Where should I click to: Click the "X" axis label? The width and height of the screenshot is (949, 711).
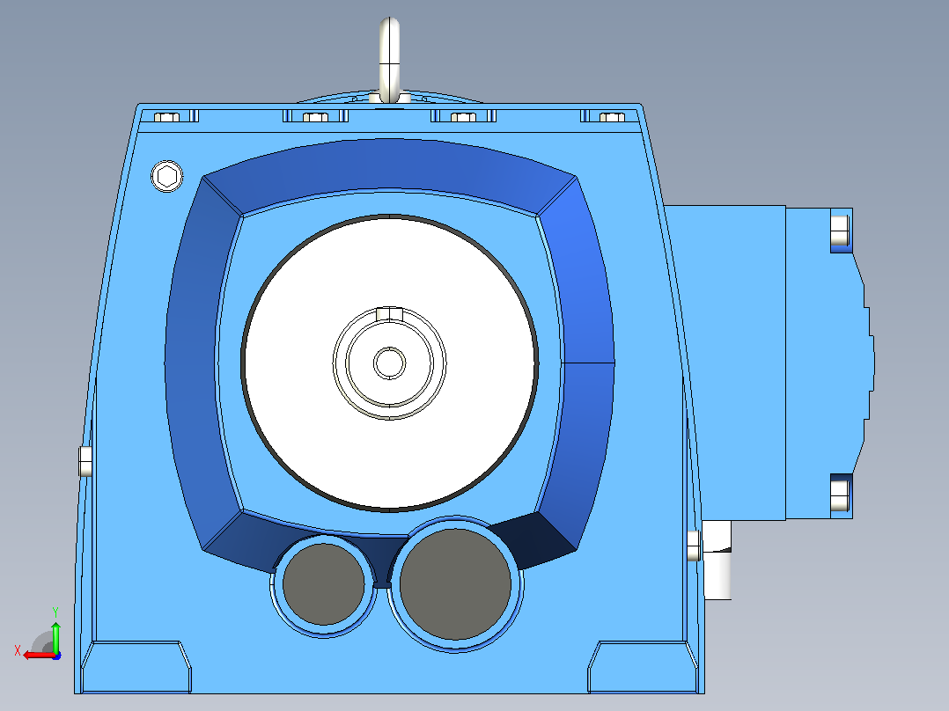pyautogui.click(x=18, y=651)
